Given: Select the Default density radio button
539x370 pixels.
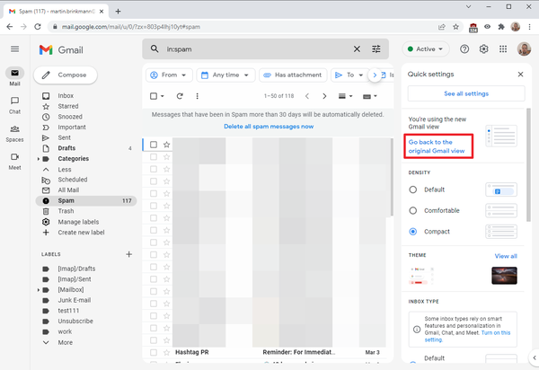Looking at the screenshot, I should click(x=413, y=189).
